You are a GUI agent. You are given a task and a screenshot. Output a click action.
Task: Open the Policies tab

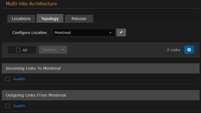(x=79, y=19)
